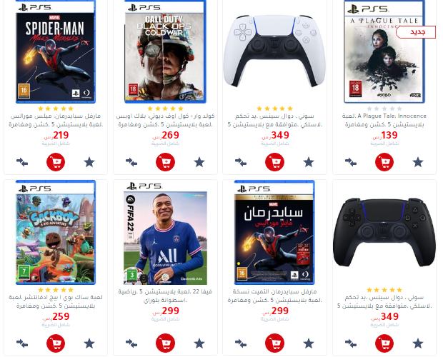Add black DualSense controller to cart
443x357 pixels.
(x=384, y=343)
